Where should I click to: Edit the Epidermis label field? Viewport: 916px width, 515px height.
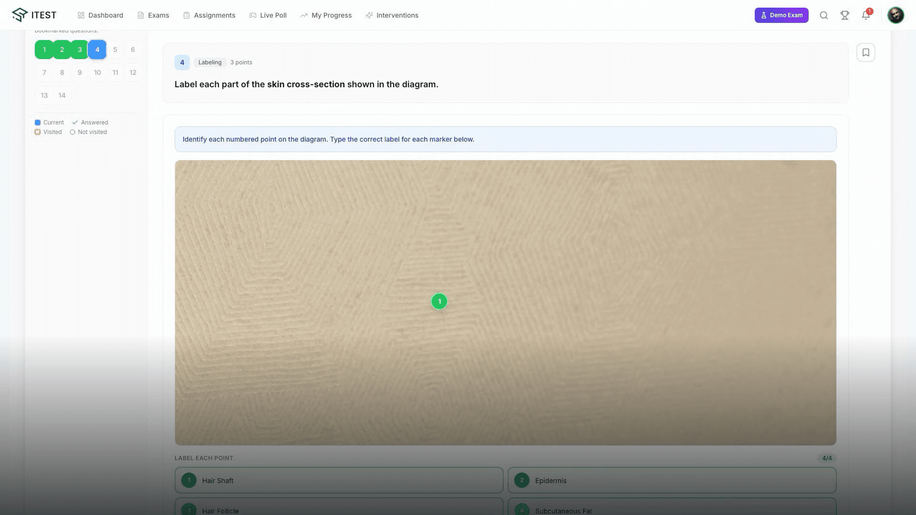coord(672,480)
